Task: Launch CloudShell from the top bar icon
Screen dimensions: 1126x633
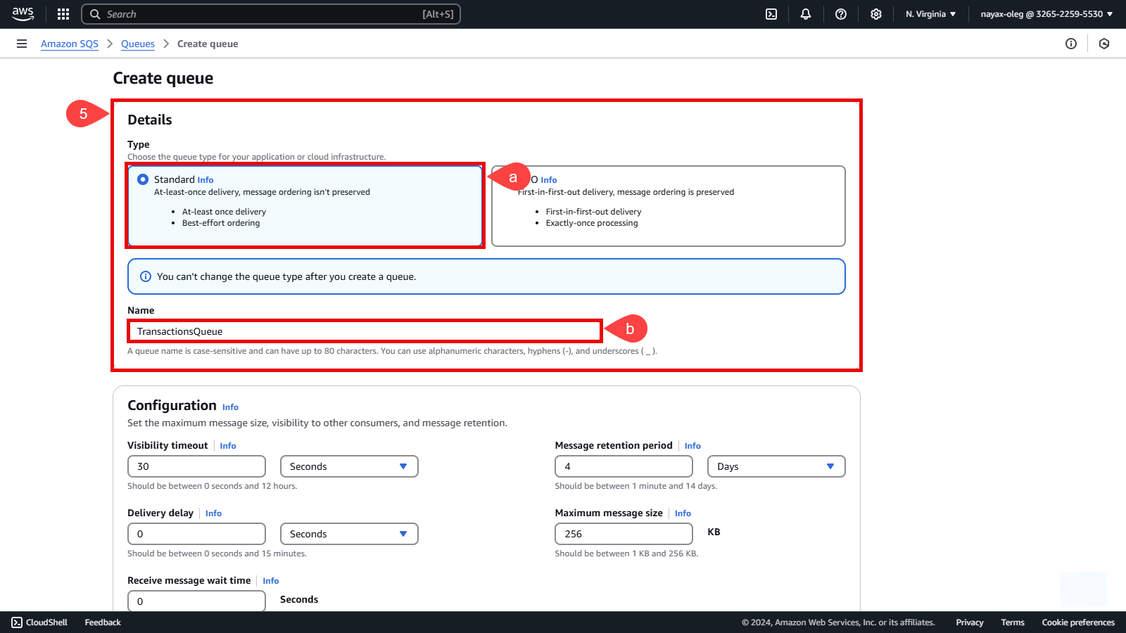Action: [771, 14]
